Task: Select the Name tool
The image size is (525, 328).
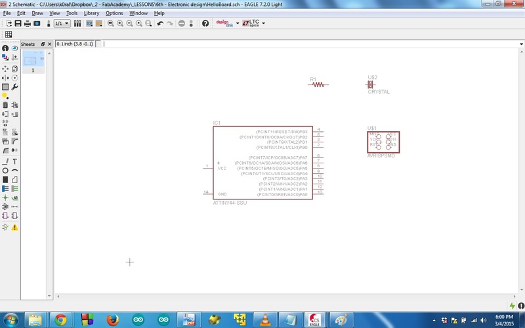Action: (5, 133)
